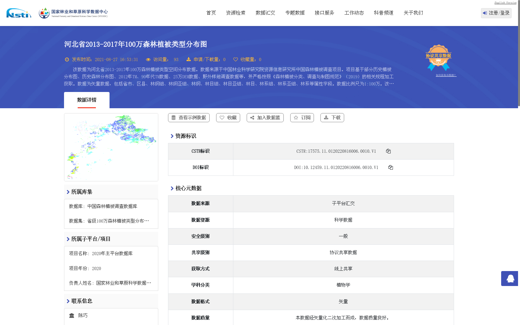Select 数据集: 省级100万森林植被类型分布 row
520x325 pixels.
109,221
